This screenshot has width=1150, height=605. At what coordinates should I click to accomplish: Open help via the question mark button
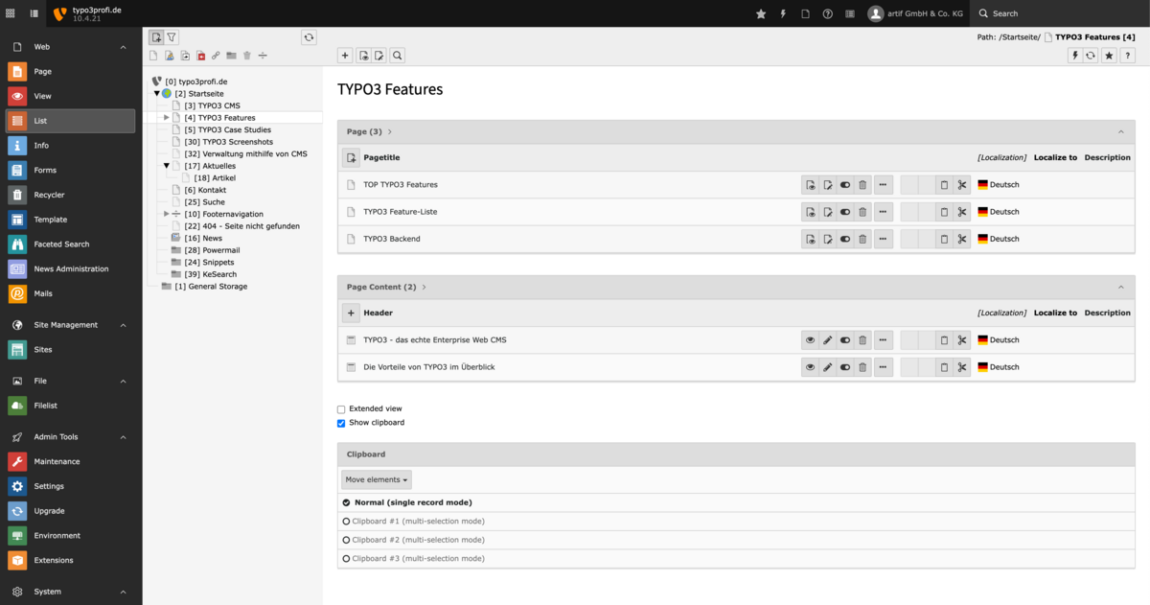tap(1127, 56)
